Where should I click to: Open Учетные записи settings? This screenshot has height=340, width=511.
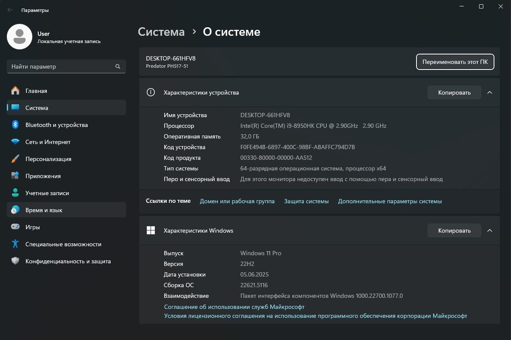66,193
